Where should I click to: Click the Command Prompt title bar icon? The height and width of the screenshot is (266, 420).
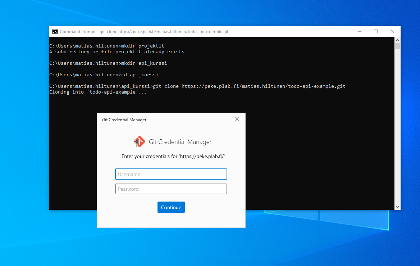(55, 32)
